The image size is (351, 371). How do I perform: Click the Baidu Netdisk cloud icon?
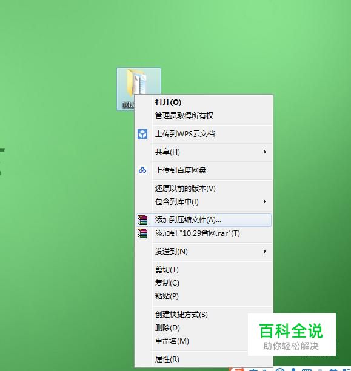[142, 170]
